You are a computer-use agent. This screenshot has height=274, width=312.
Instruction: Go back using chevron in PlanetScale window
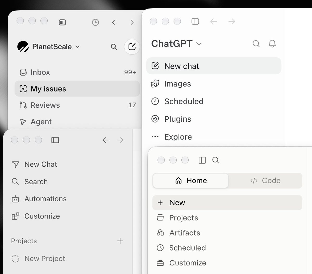pos(113,22)
